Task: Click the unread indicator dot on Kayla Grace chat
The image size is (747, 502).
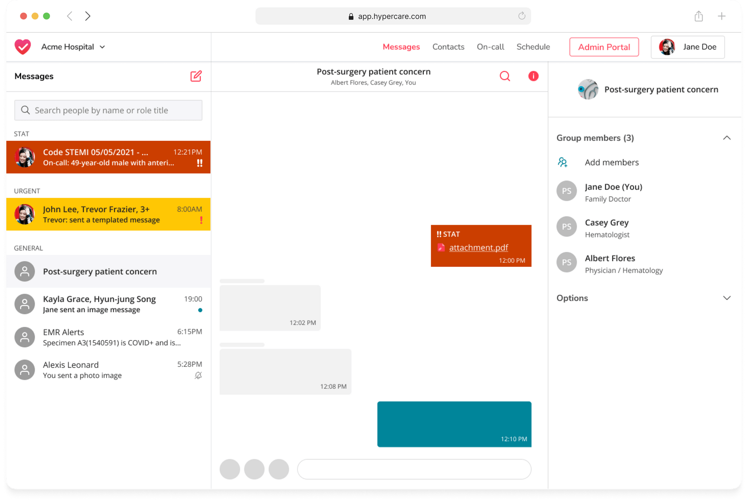Action: [x=200, y=310]
